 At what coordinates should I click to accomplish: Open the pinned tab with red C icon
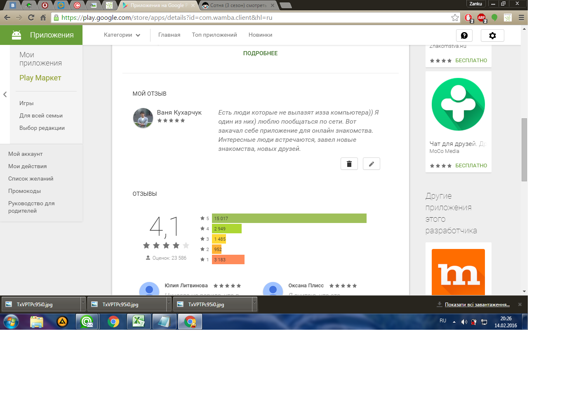click(x=77, y=5)
